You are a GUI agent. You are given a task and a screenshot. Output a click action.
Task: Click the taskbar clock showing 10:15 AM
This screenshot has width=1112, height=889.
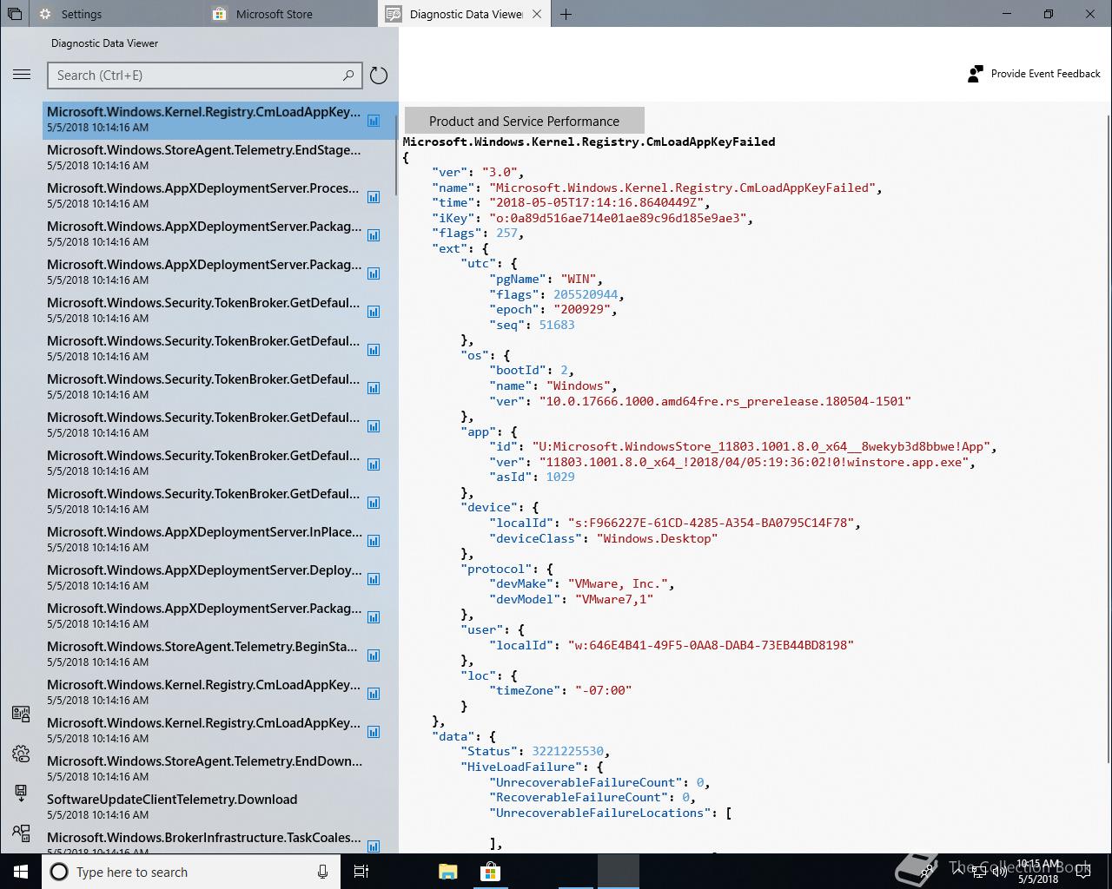(1038, 872)
